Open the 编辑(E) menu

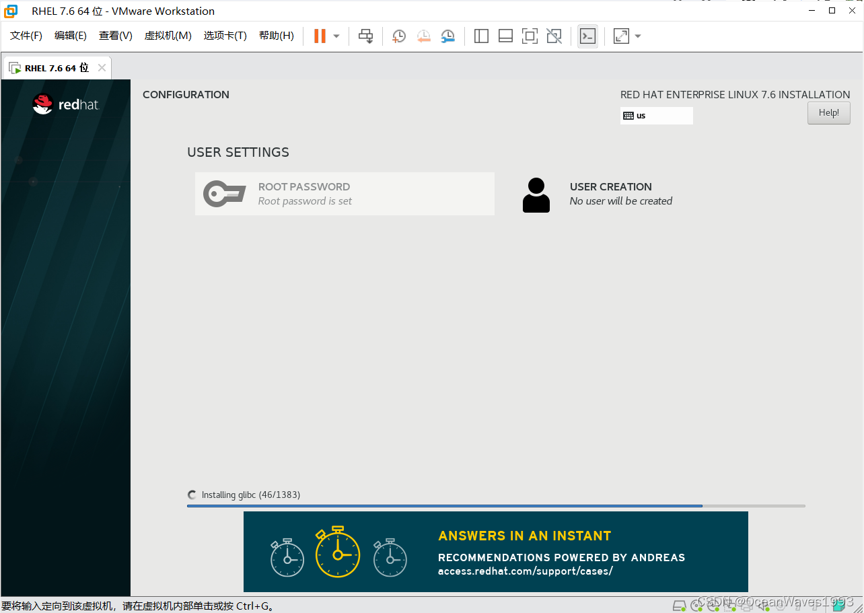(71, 36)
